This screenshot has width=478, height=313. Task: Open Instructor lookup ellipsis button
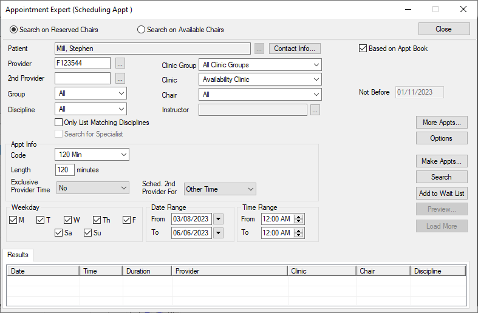315,110
